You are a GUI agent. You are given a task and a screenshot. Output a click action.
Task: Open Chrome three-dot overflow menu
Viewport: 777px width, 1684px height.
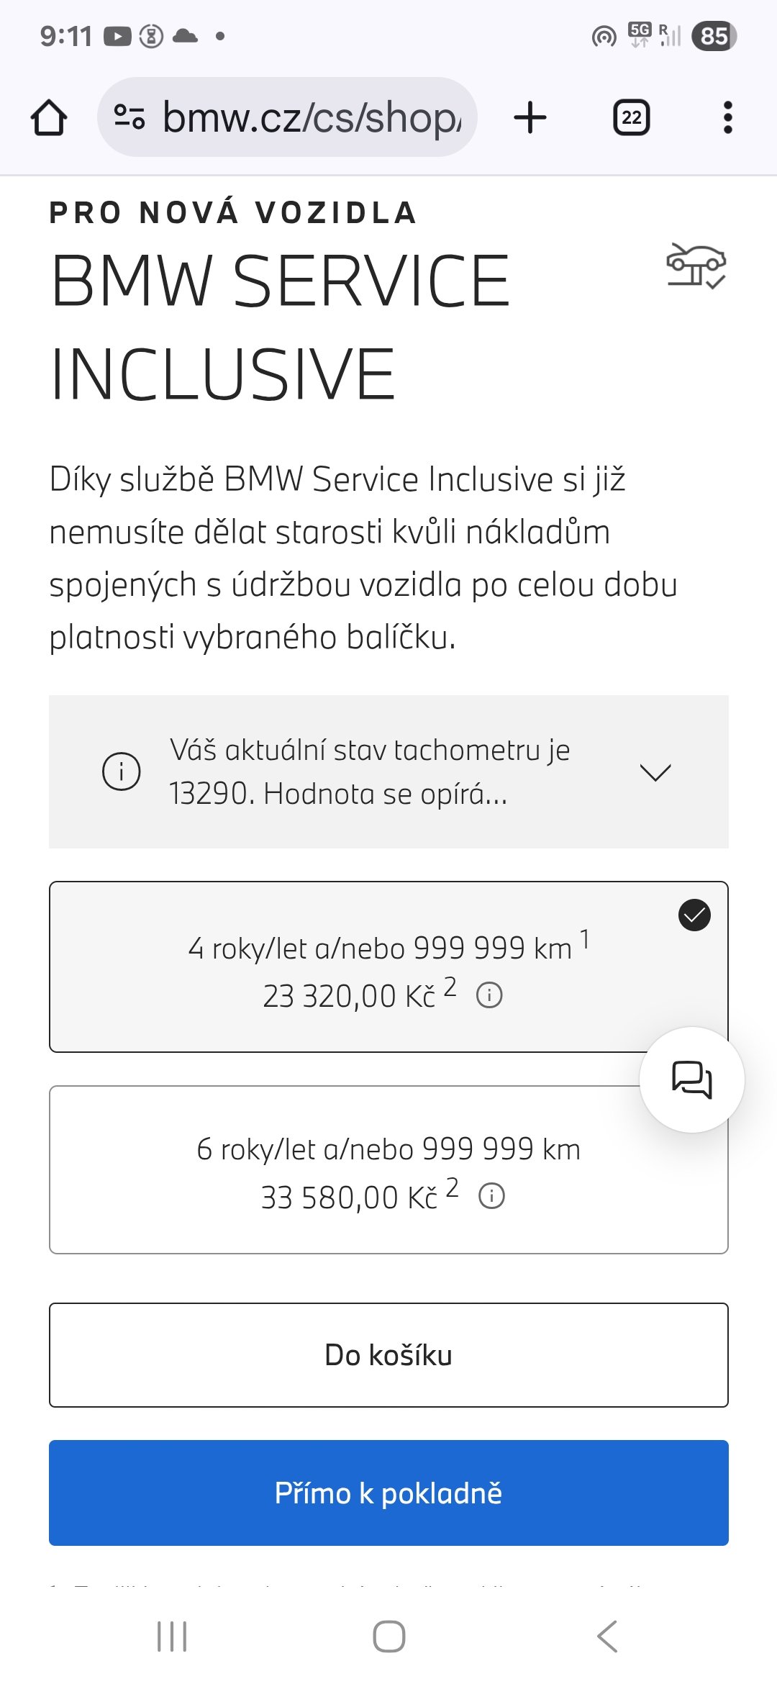coord(727,117)
